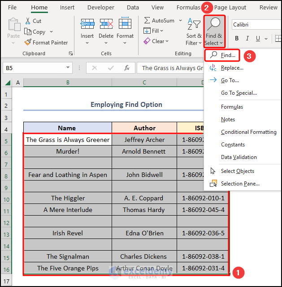Click the Clear eraser icon
Viewport: 282px width, 287px height.
pos(147,41)
